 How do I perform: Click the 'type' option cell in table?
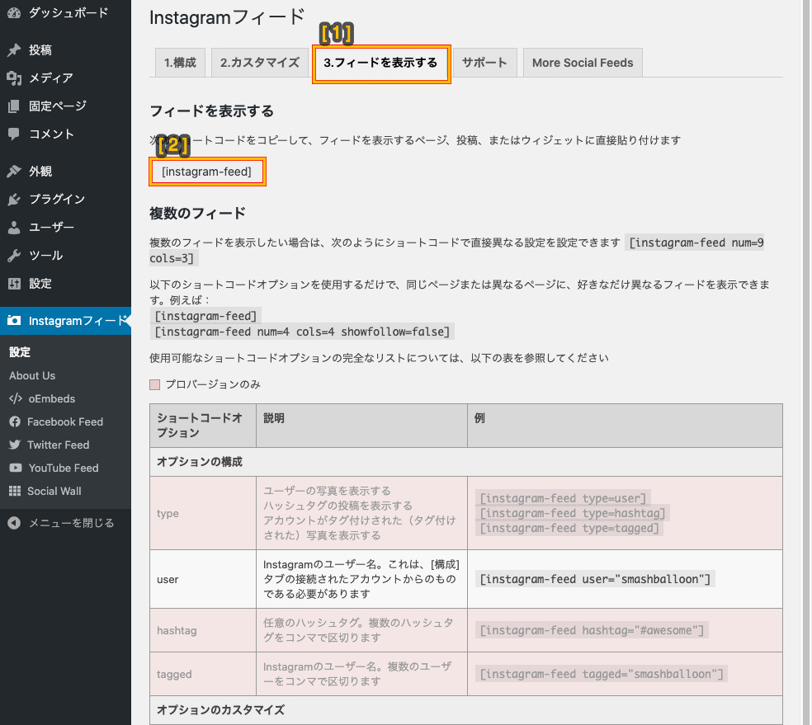[203, 513]
